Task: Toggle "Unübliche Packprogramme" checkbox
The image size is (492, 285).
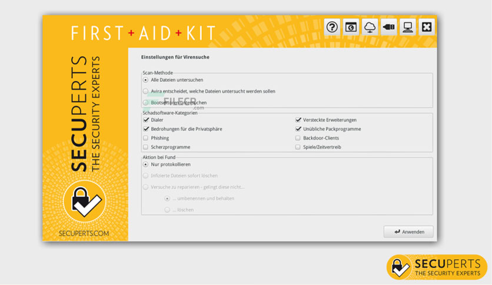Action: pos(298,129)
